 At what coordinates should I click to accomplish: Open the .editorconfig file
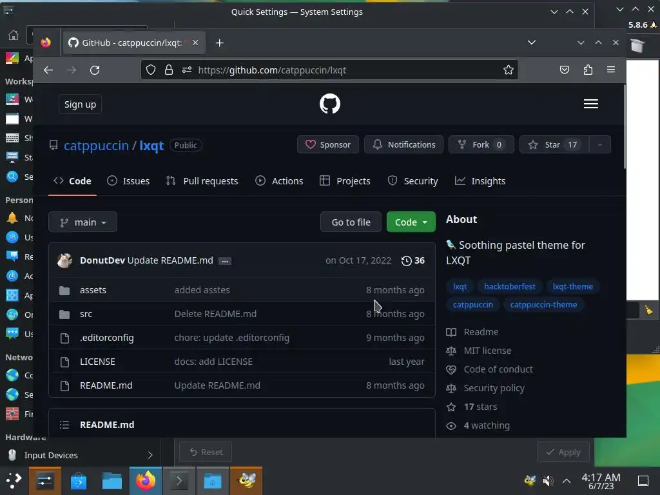(106, 338)
